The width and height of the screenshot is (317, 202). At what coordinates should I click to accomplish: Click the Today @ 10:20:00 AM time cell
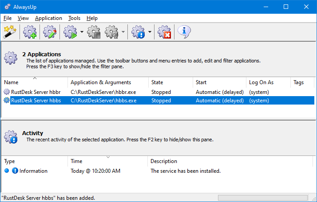click(95, 171)
